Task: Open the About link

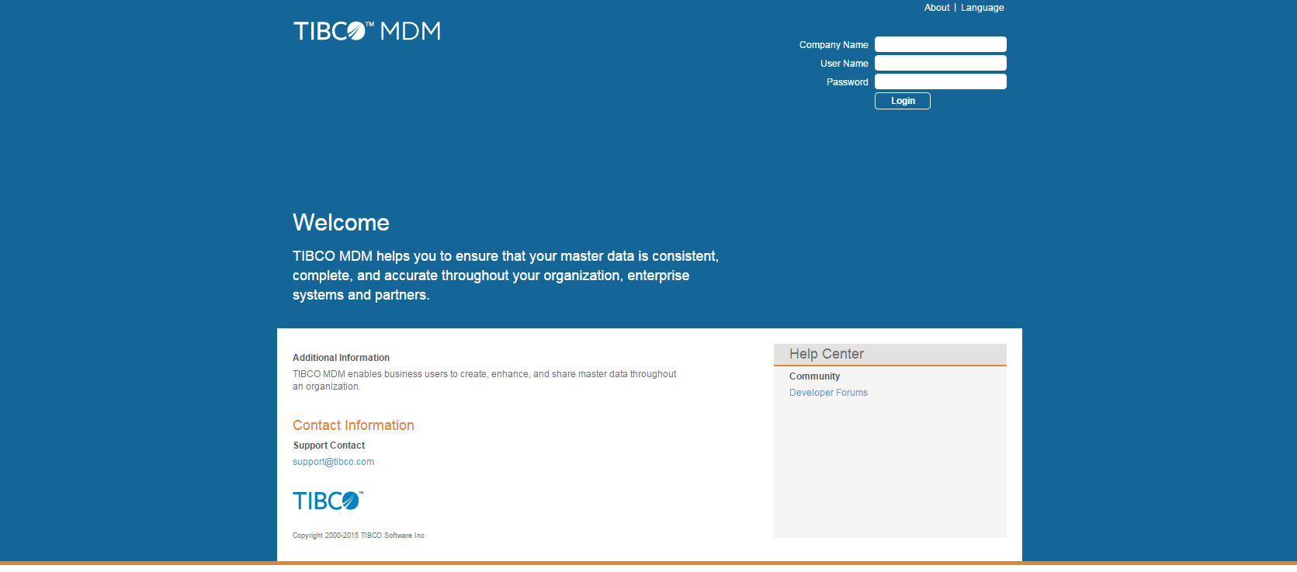Action: pos(936,8)
